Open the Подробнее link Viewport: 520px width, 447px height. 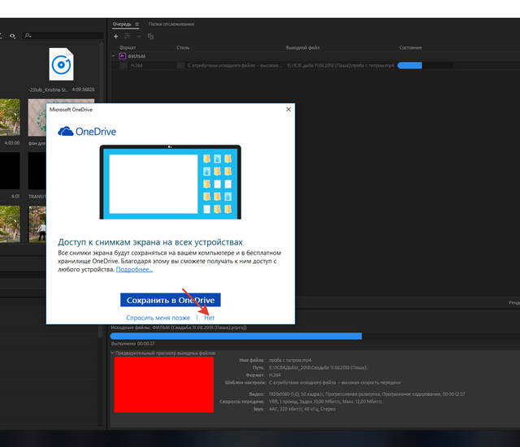click(134, 270)
